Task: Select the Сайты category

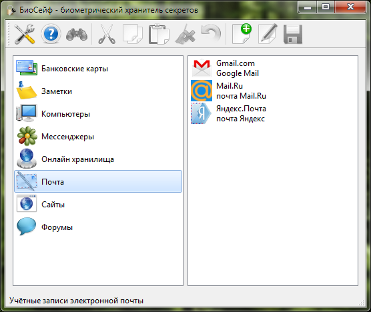Action: [98, 205]
